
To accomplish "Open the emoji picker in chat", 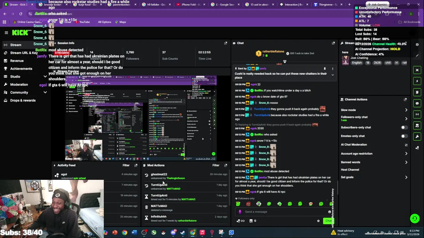I will pyautogui.click(x=330, y=212).
